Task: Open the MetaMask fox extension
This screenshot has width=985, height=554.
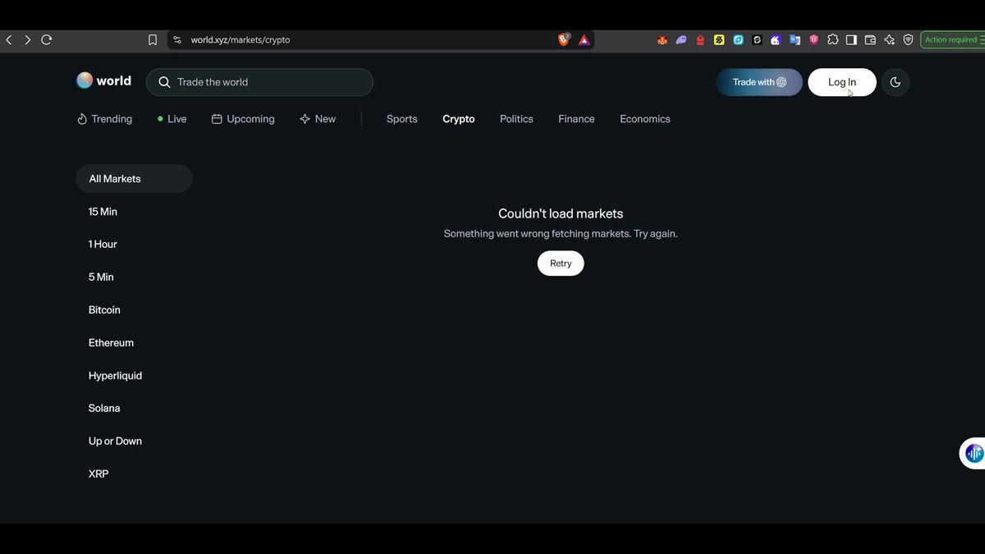Action: (662, 39)
